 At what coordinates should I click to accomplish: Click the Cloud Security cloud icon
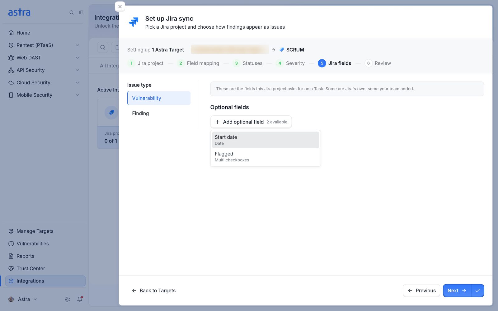pos(11,82)
